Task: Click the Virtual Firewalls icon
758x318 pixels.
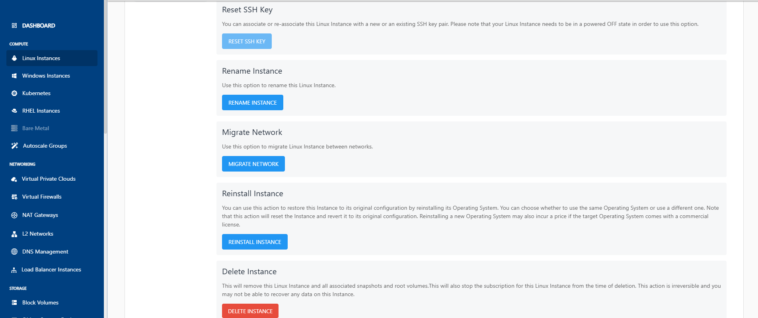Action: 14,197
